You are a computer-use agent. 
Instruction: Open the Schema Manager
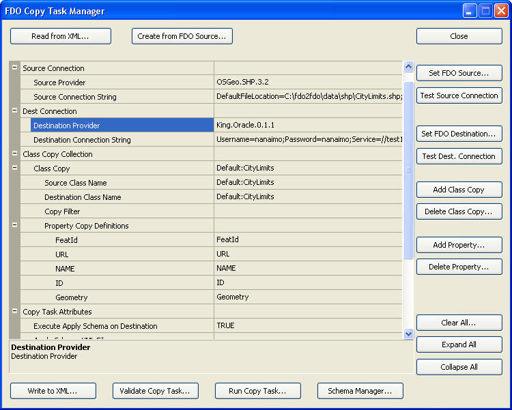point(360,391)
